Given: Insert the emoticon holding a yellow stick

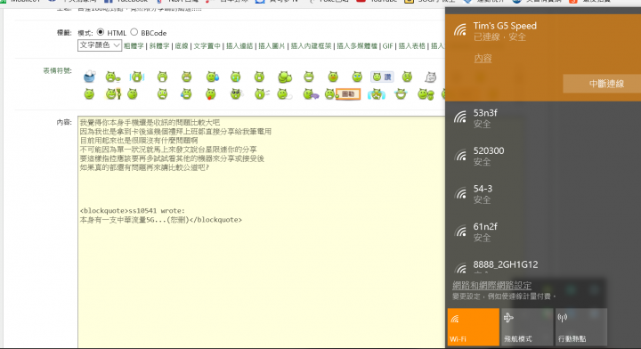Looking at the screenshot, I should pyautogui.click(x=113, y=94).
